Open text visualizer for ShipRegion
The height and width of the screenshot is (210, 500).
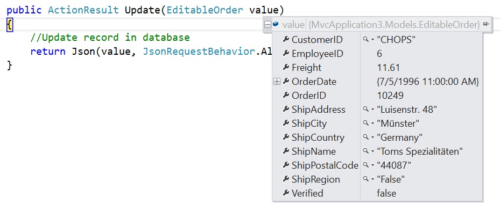[366, 179]
